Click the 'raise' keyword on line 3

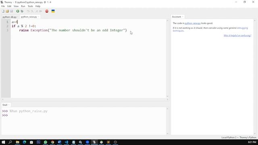tap(24, 30)
